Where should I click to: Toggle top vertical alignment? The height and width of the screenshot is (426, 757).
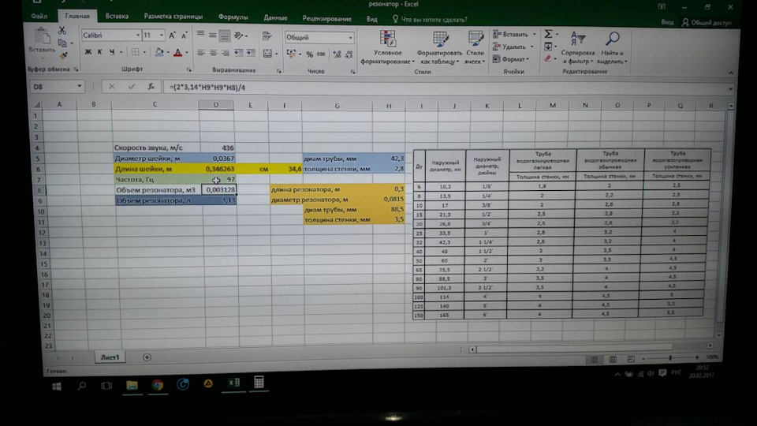click(x=200, y=35)
